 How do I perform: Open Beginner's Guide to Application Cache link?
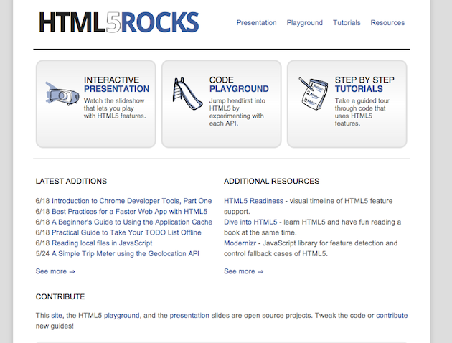(131, 222)
